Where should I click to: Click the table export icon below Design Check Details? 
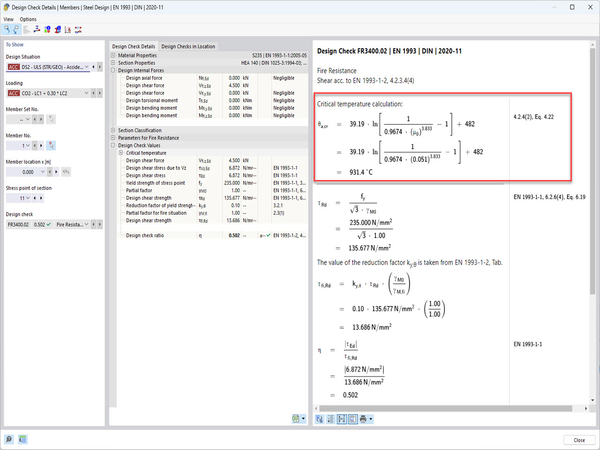[x=296, y=419]
